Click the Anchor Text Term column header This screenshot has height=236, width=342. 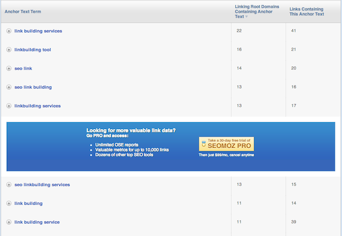tap(23, 11)
